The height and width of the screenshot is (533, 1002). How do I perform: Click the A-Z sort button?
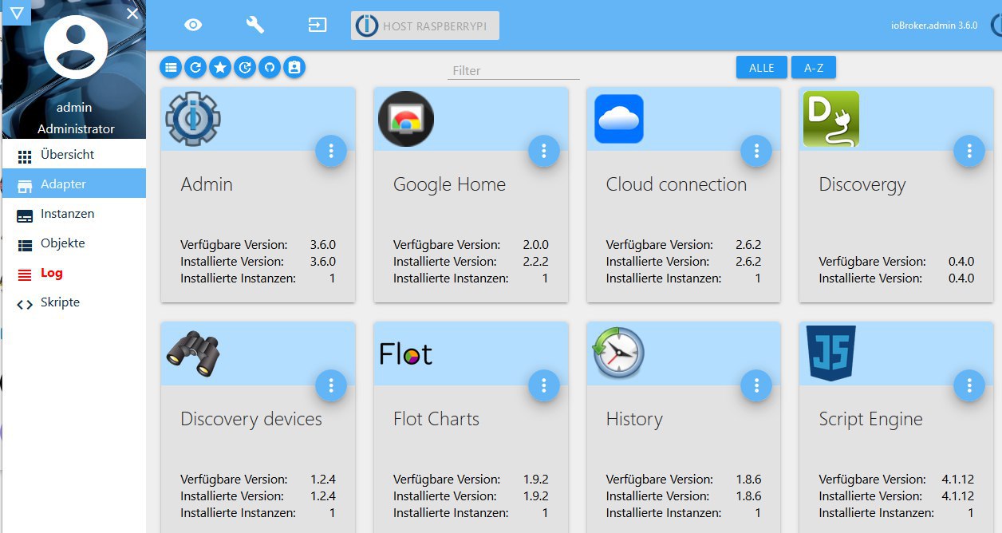(814, 68)
